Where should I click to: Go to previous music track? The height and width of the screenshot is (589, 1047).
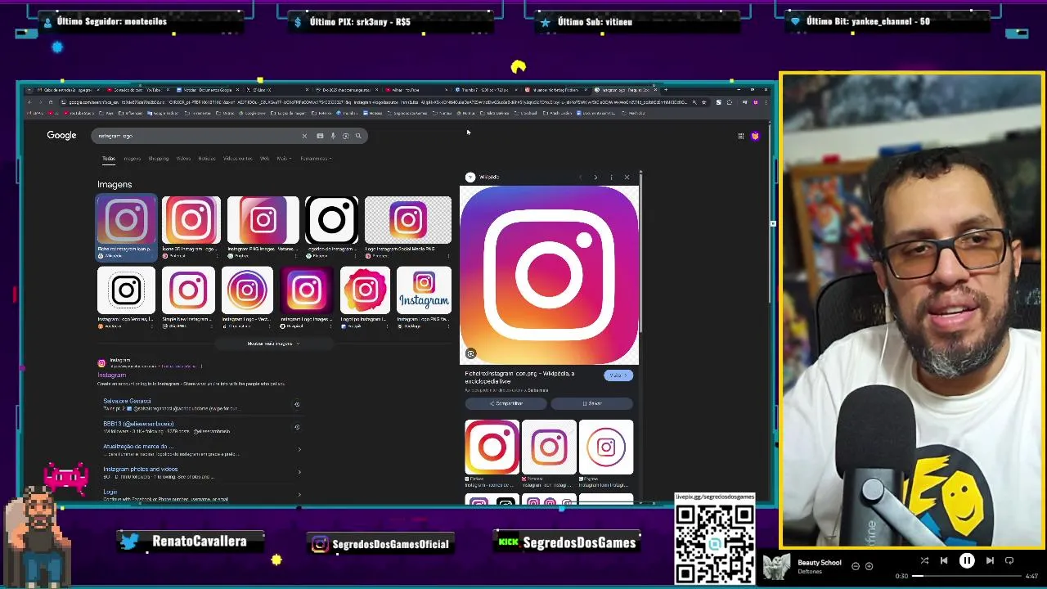click(x=944, y=560)
